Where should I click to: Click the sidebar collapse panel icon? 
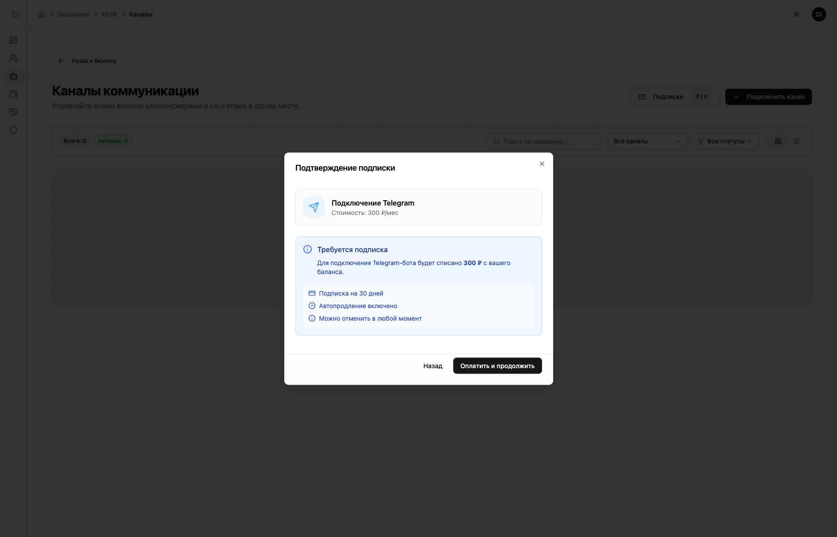coord(15,14)
